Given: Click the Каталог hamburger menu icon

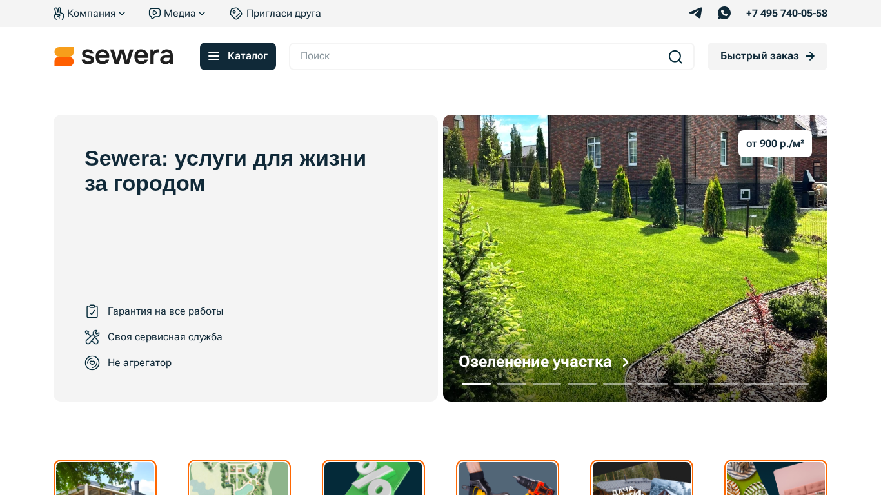Looking at the screenshot, I should [x=214, y=57].
